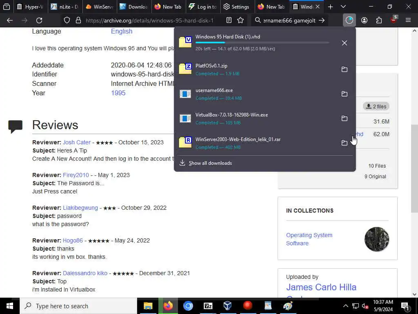418x314 pixels.
Task: Switch to the nLite tab
Action: pos(65,7)
